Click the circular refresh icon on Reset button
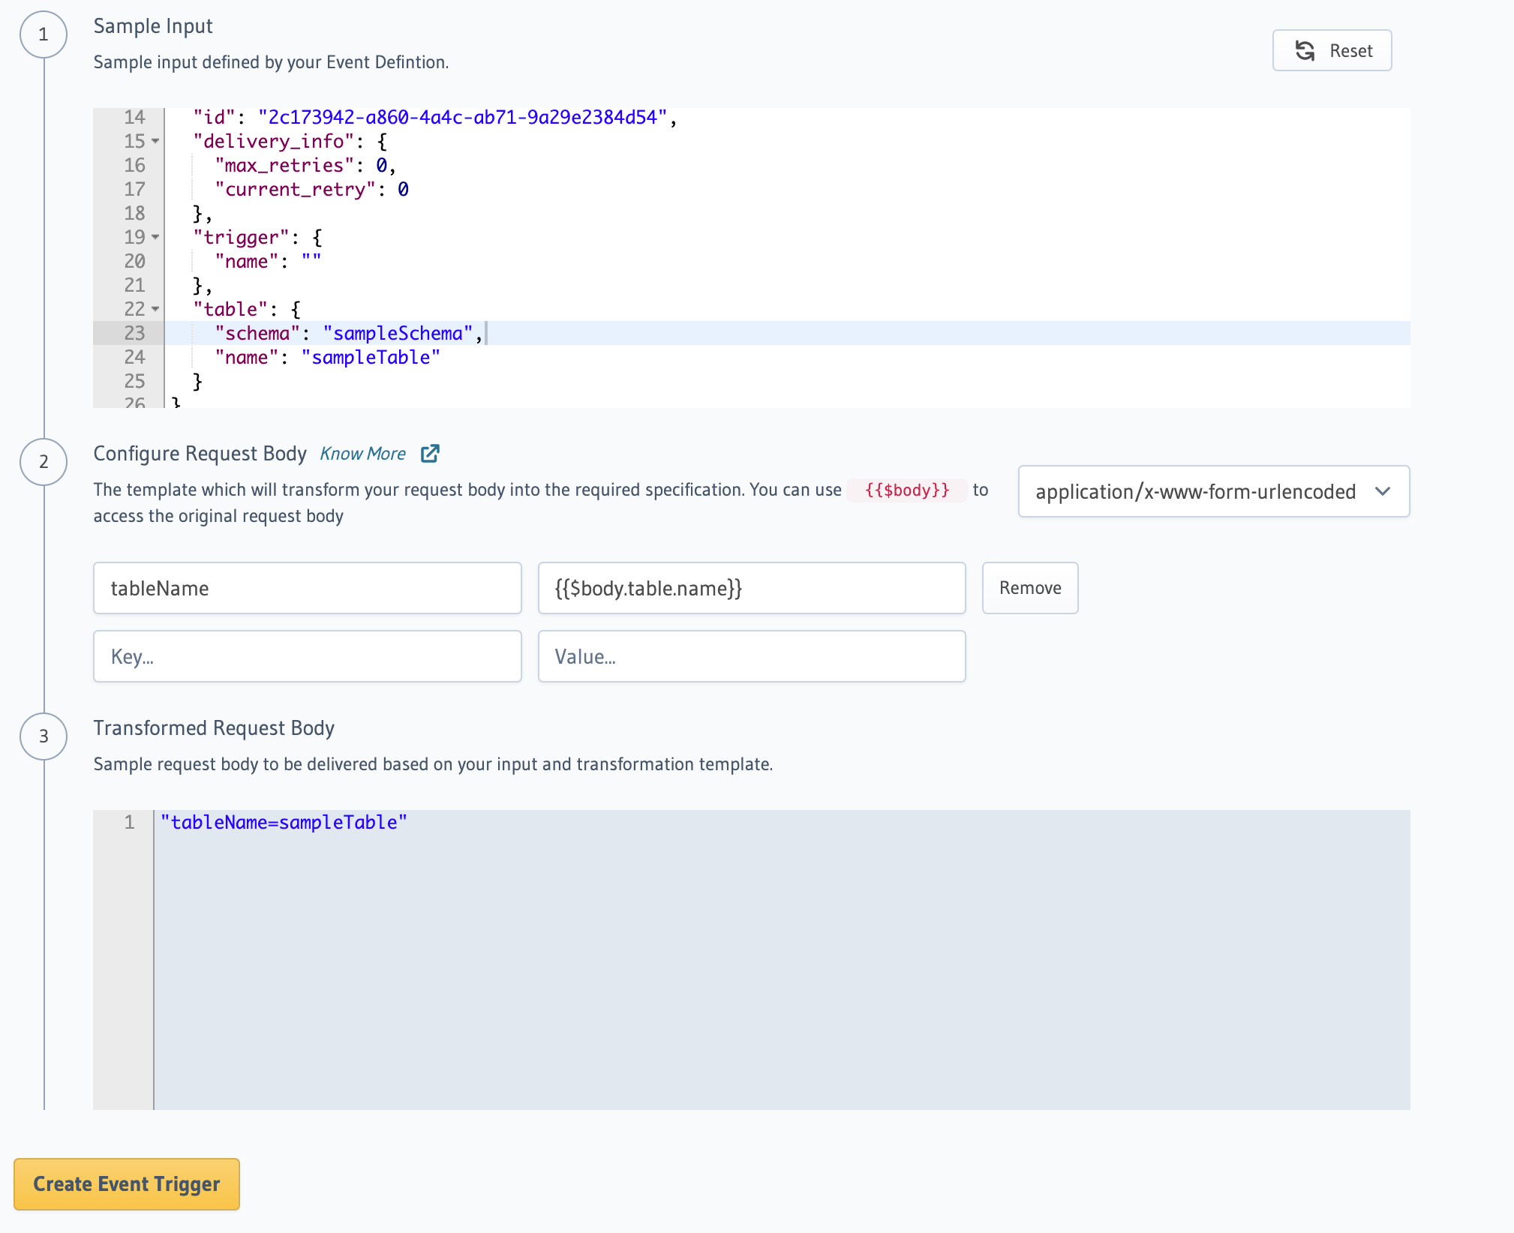The width and height of the screenshot is (1514, 1233). 1305,50
